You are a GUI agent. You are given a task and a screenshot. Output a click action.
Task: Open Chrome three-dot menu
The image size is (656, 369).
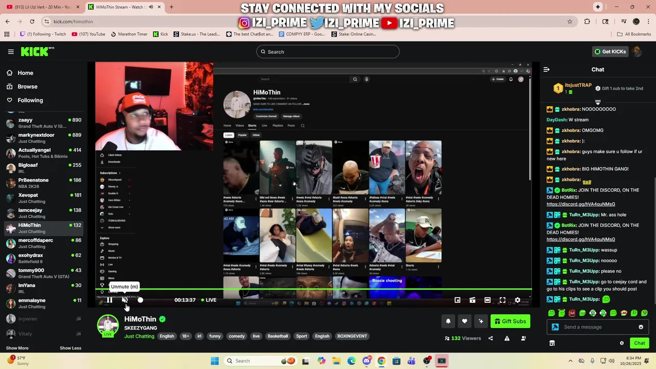(x=648, y=22)
